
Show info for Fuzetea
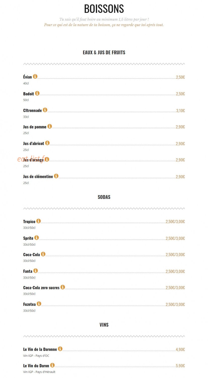click(x=39, y=304)
